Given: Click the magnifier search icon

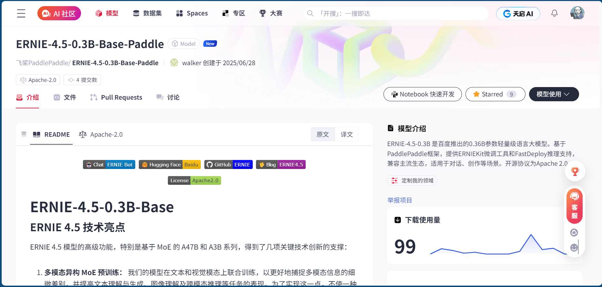Looking at the screenshot, I should click(310, 13).
